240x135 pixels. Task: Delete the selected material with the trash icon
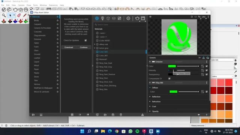pyautogui.click(x=121, y=115)
